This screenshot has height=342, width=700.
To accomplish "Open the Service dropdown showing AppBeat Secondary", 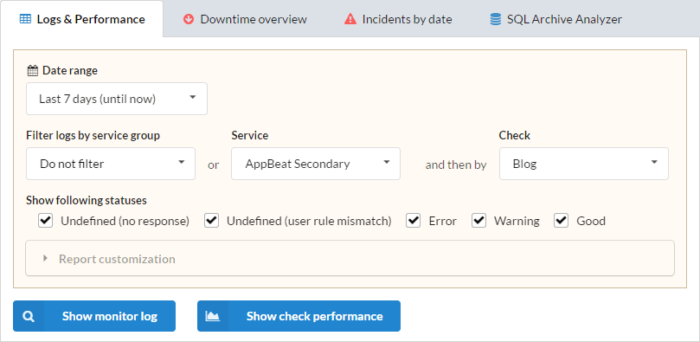I will point(316,164).
